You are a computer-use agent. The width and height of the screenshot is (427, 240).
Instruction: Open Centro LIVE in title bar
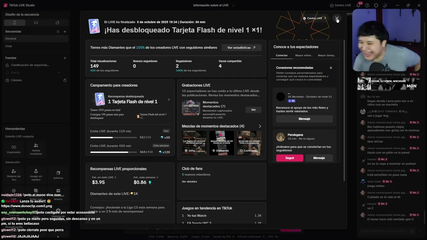[340, 5]
